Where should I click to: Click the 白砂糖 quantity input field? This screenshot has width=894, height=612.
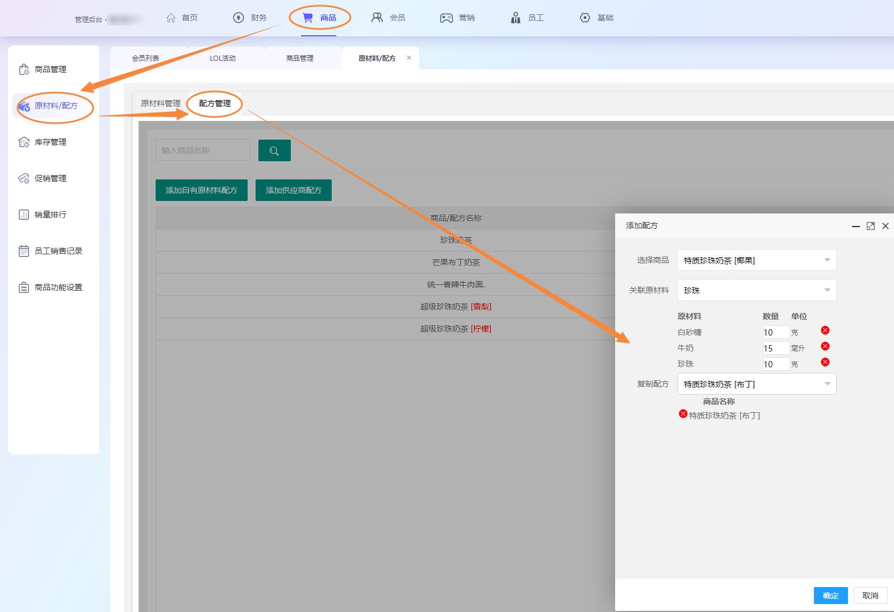(775, 333)
